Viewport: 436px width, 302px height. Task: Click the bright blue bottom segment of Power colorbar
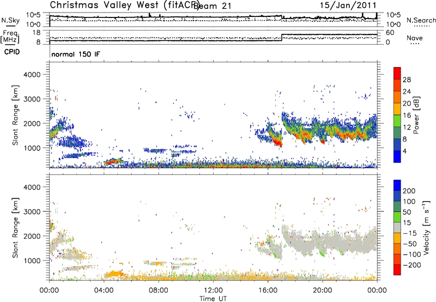pos(397,156)
